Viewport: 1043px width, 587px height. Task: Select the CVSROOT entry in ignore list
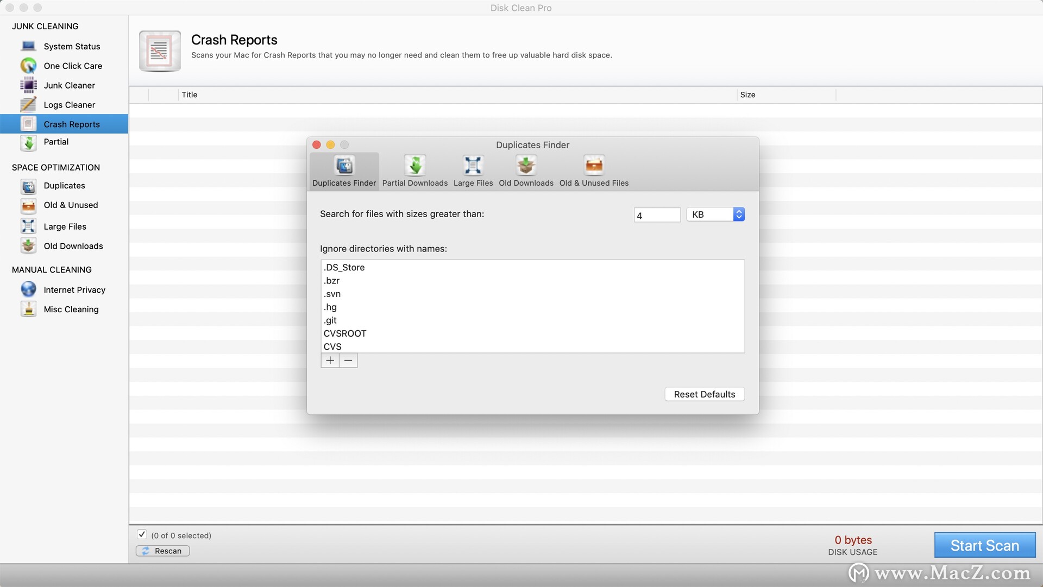tap(532, 333)
